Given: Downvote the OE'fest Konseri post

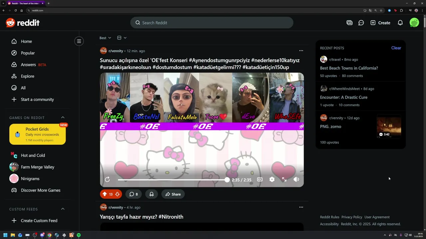Looking at the screenshot, I should [x=117, y=194].
